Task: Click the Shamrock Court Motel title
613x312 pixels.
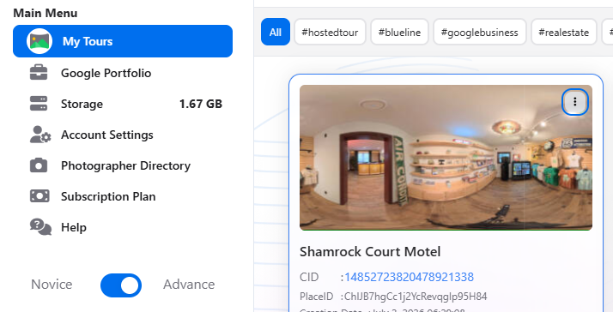Action: point(370,251)
